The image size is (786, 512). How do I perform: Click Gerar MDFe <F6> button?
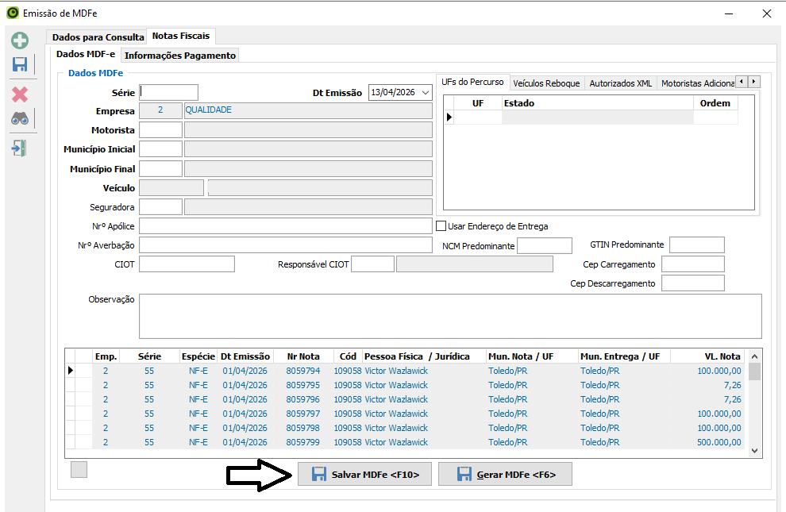505,475
